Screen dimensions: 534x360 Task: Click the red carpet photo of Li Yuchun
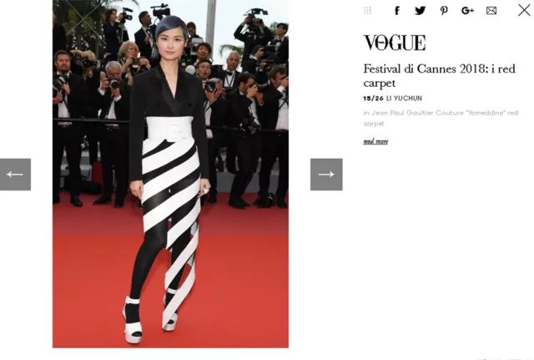pyautogui.click(x=170, y=174)
